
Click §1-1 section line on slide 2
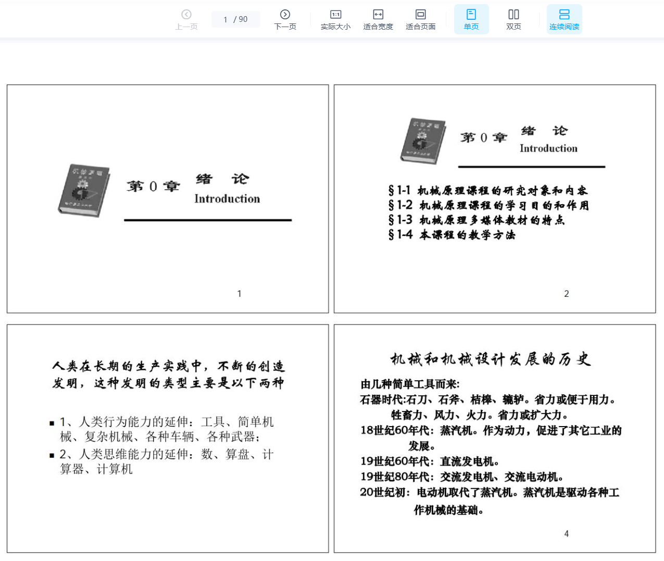click(x=487, y=191)
